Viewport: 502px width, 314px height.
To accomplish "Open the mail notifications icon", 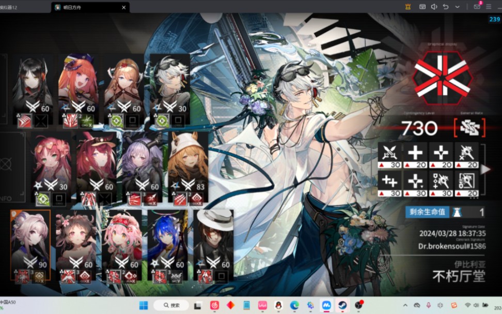I will tap(477, 6).
